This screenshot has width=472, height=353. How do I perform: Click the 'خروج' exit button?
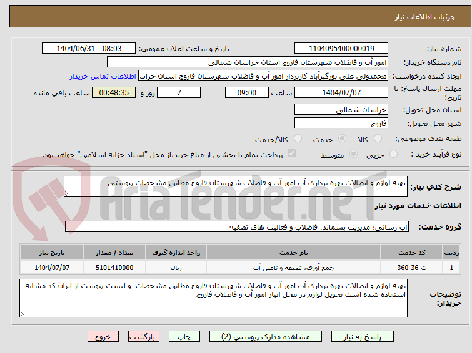[103, 337]
